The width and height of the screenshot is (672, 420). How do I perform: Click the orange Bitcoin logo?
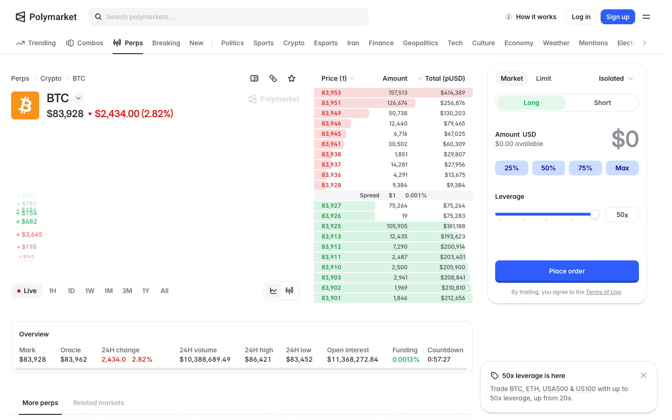(x=25, y=105)
